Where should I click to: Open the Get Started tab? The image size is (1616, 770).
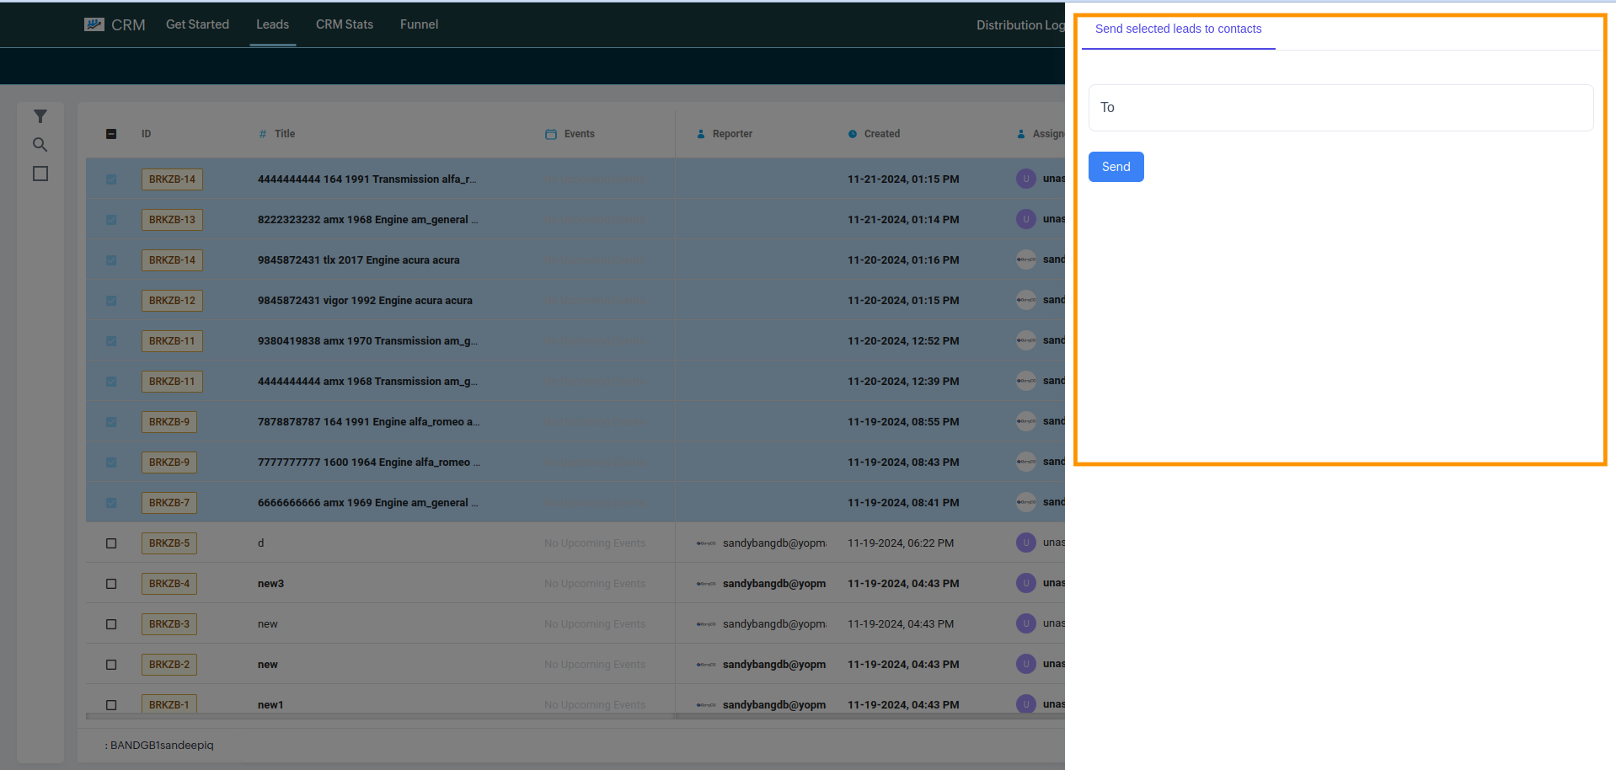pos(197,24)
